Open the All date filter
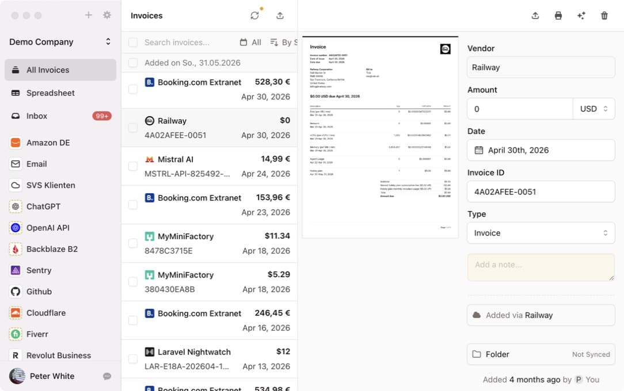Image resolution: width=624 pixels, height=391 pixels. coord(251,42)
